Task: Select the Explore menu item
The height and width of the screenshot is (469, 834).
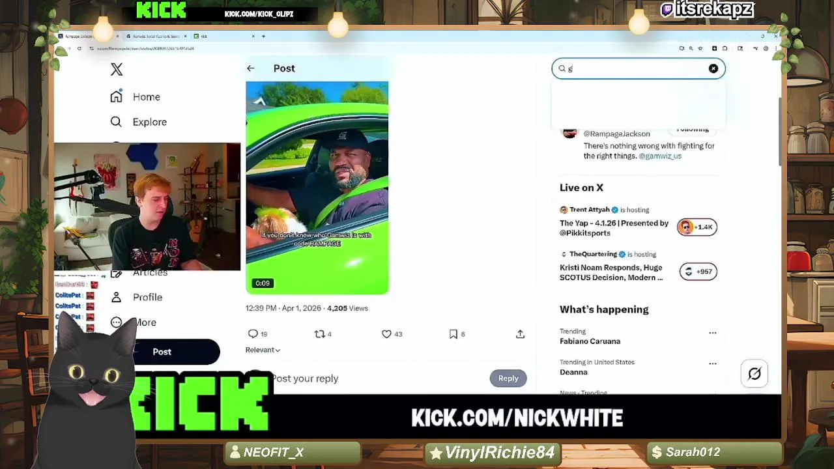Action: (150, 122)
